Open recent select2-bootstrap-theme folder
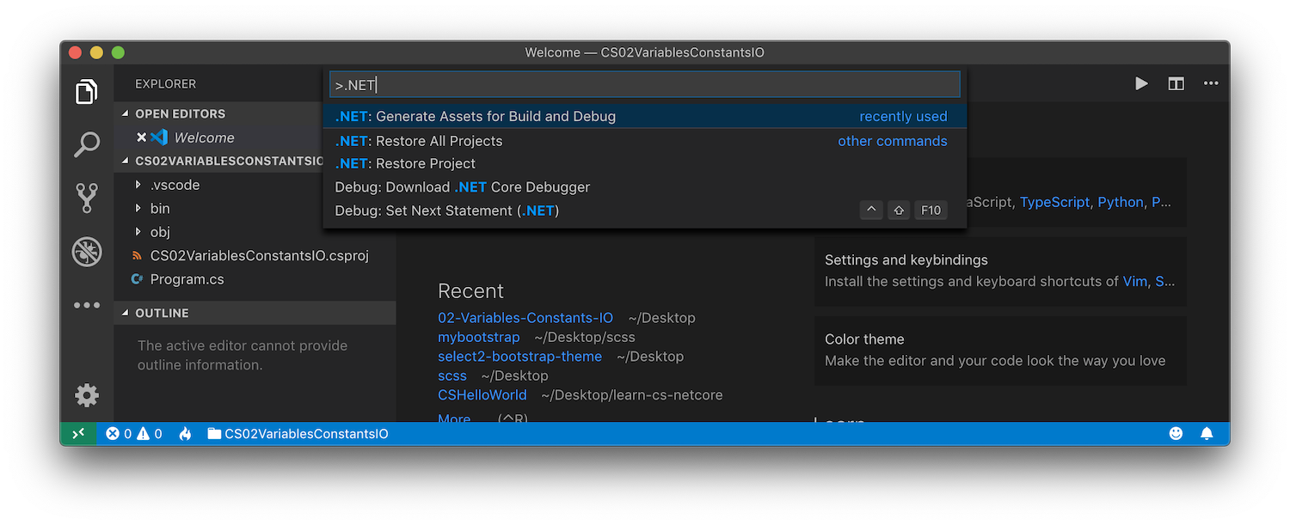The height and width of the screenshot is (525, 1290). 519,357
